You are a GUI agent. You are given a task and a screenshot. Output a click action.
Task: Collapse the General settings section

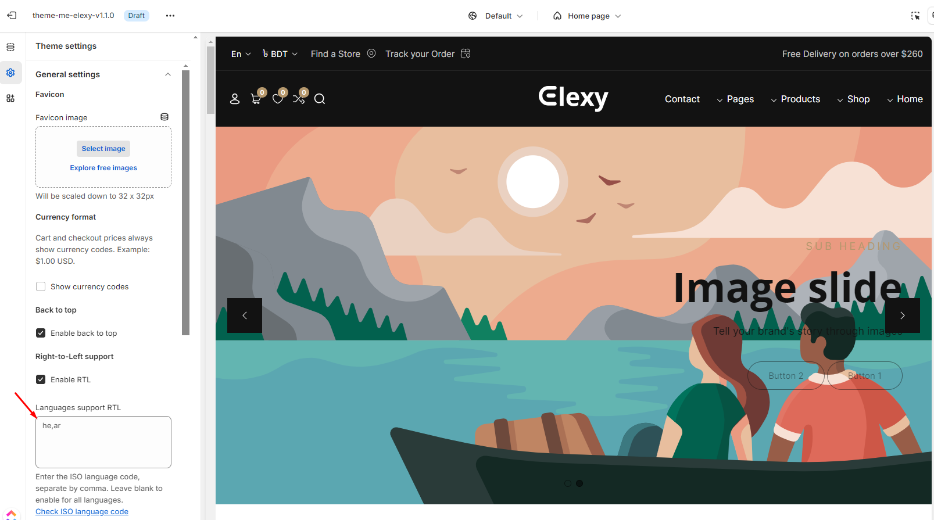[x=168, y=74]
